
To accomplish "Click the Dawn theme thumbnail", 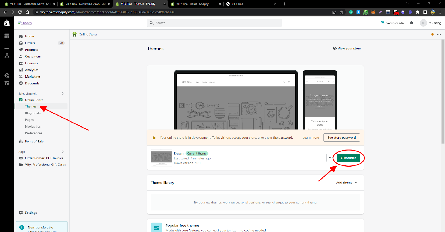I will pyautogui.click(x=161, y=158).
